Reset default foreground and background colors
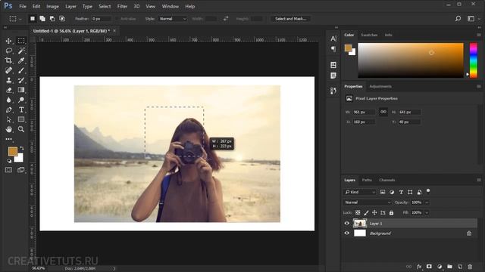The image size is (485, 272). 9,161
